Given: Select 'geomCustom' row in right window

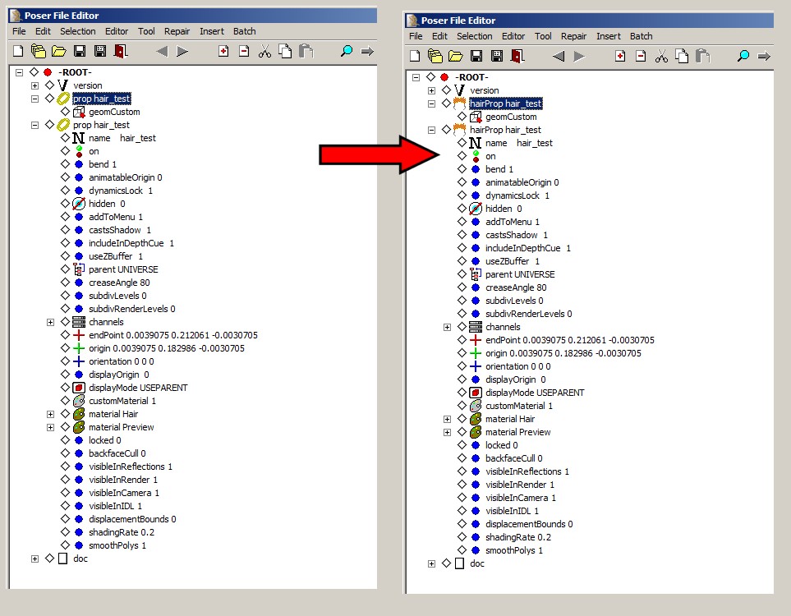Looking at the screenshot, I should pyautogui.click(x=511, y=117).
